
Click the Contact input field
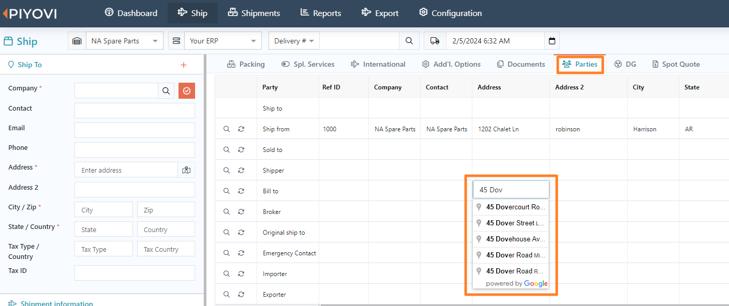[135, 111]
